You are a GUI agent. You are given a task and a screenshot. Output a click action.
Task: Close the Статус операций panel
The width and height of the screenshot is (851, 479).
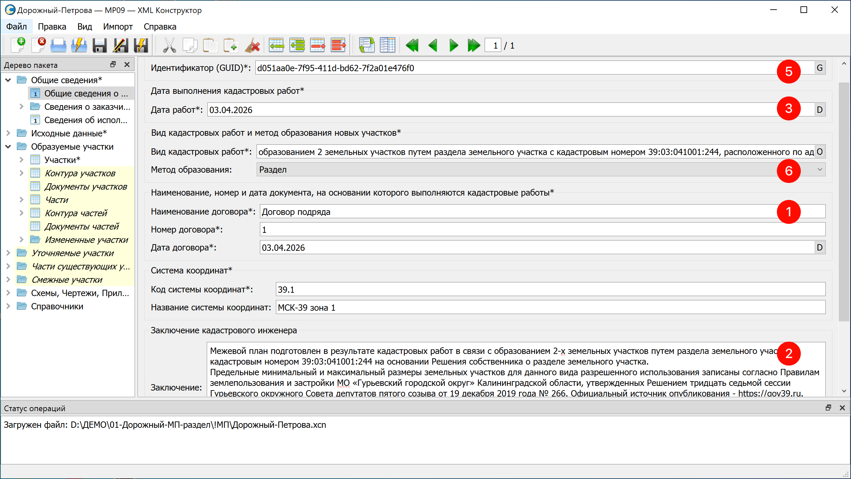point(842,408)
